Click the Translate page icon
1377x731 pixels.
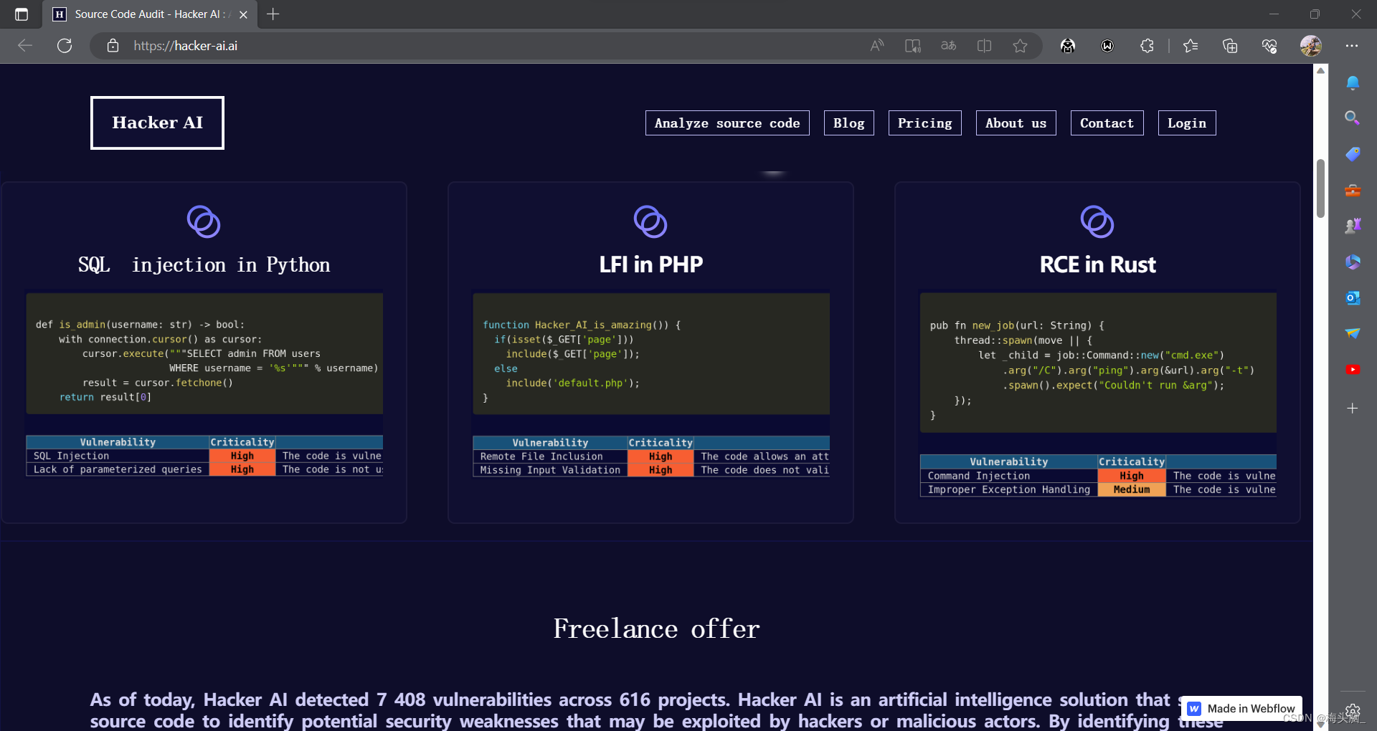tap(948, 46)
